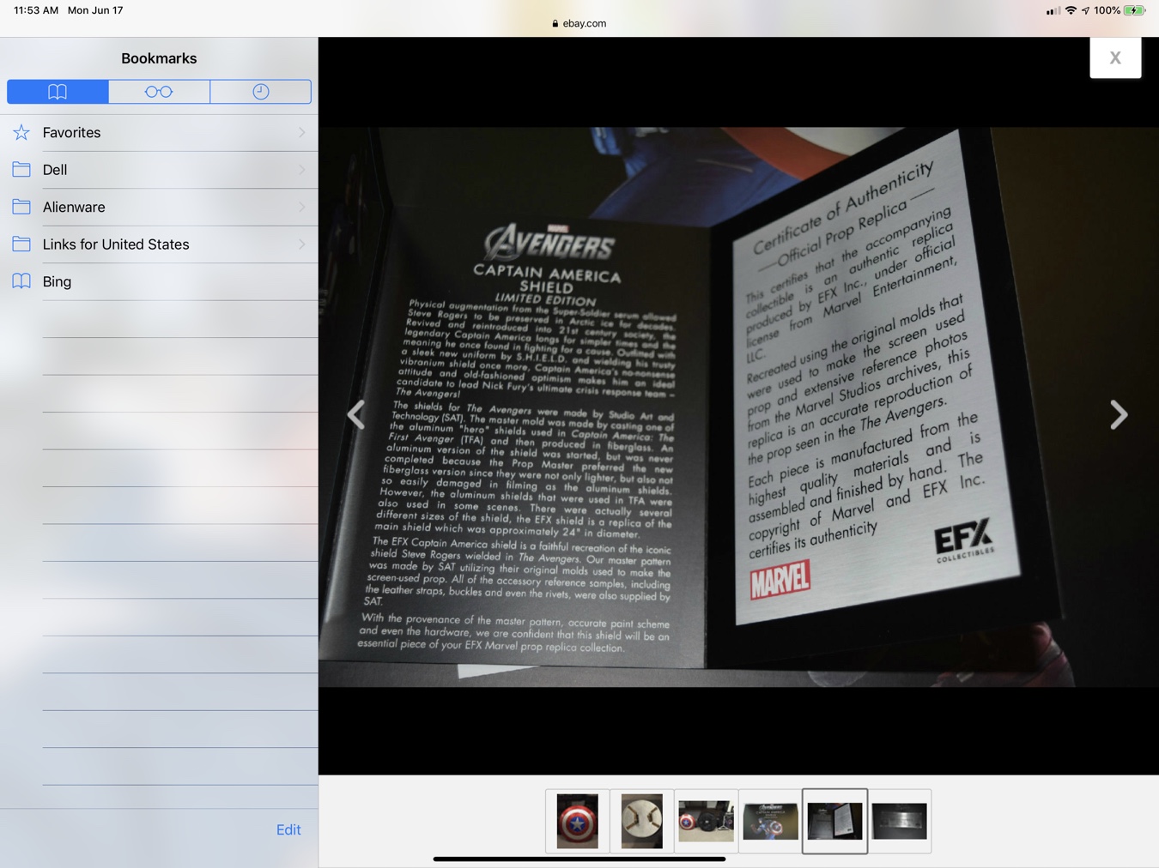
Task: Click the Favorites star icon
Action: coord(21,132)
